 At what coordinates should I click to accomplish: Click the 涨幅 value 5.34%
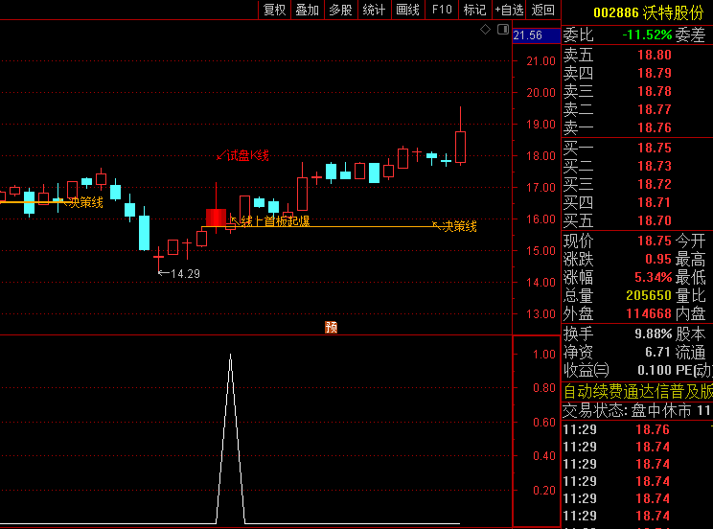pos(654,277)
